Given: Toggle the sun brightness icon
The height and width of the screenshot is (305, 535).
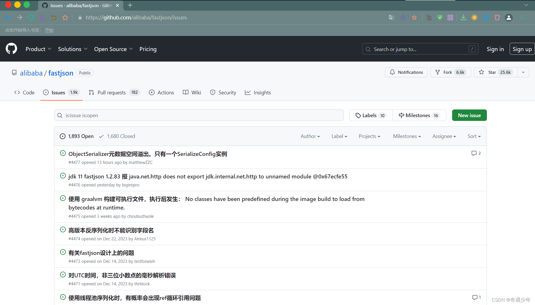Looking at the screenshot, I should 474,17.
